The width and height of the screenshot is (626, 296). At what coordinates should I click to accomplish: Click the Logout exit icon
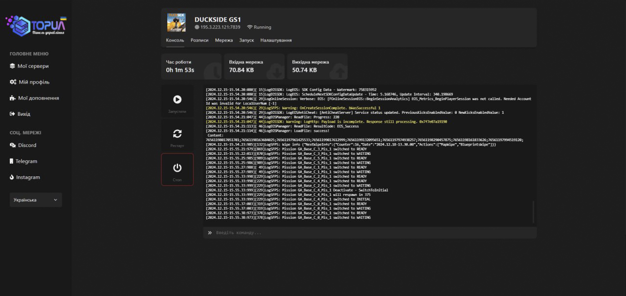coord(13,114)
